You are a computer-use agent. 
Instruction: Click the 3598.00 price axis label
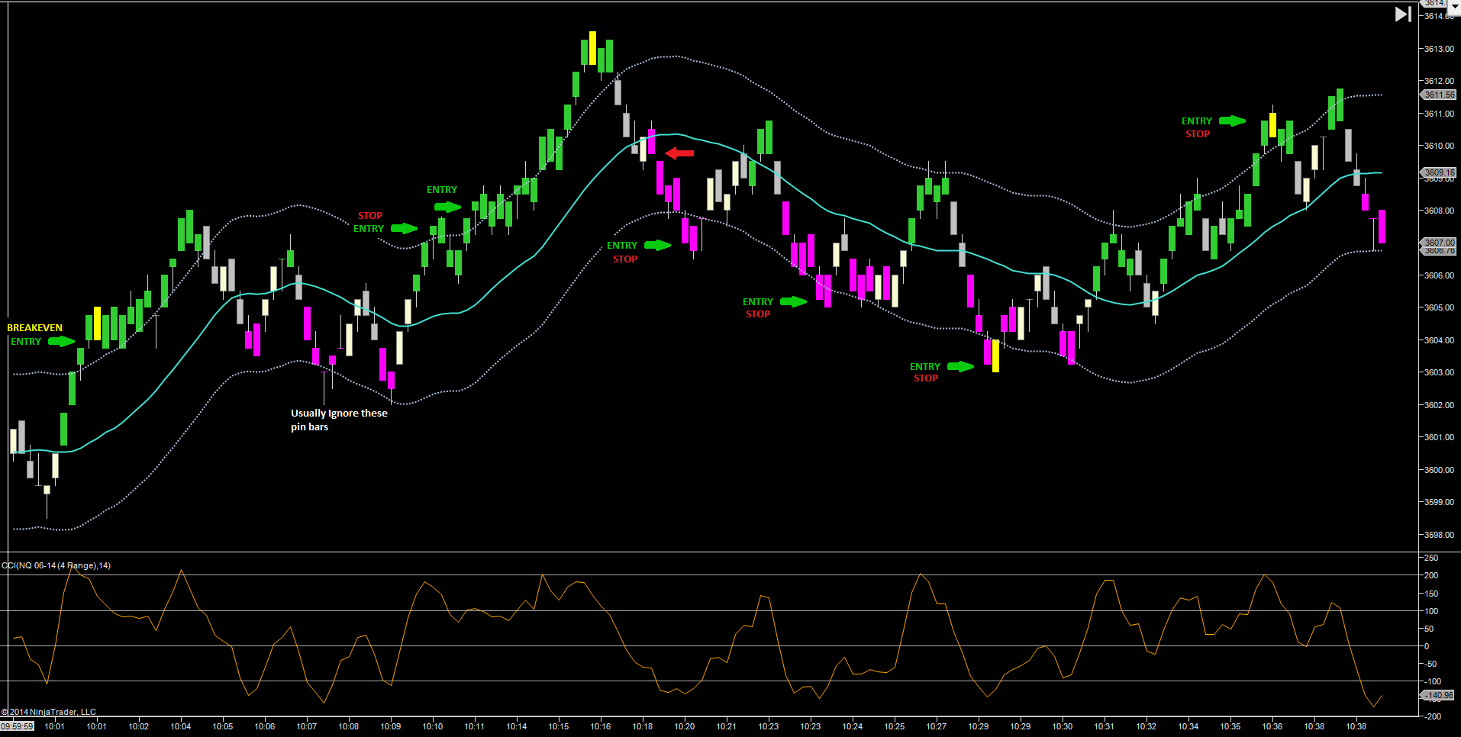[1439, 535]
